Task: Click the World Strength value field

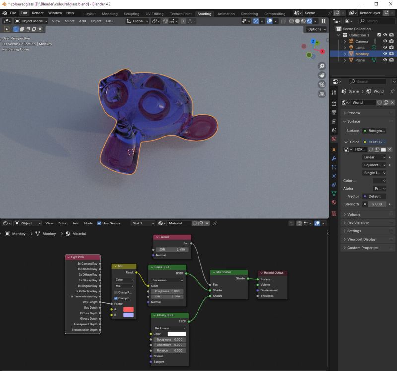Action: tap(377, 204)
